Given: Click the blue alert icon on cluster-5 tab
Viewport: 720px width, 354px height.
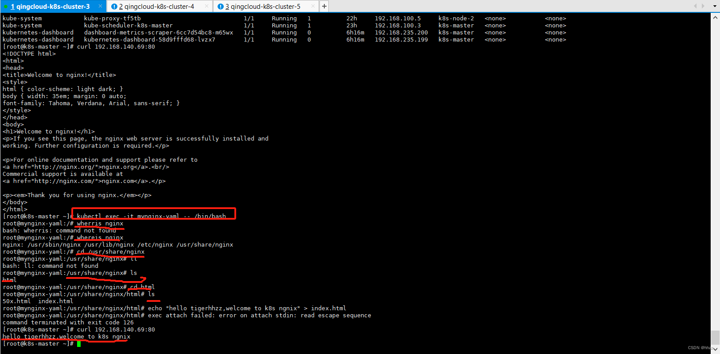Looking at the screenshot, I should [221, 7].
